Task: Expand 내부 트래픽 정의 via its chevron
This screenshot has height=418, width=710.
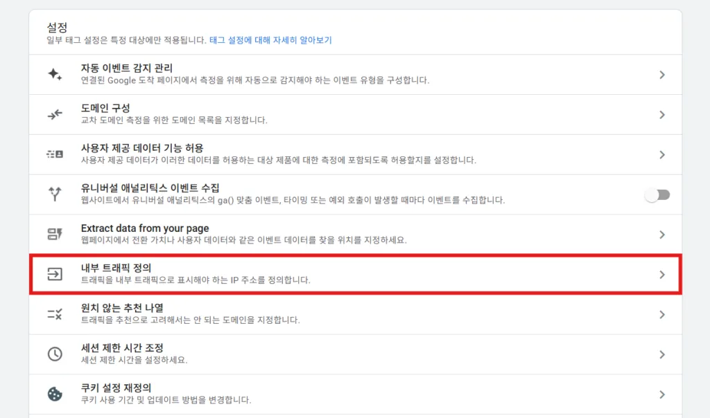Action: (662, 274)
